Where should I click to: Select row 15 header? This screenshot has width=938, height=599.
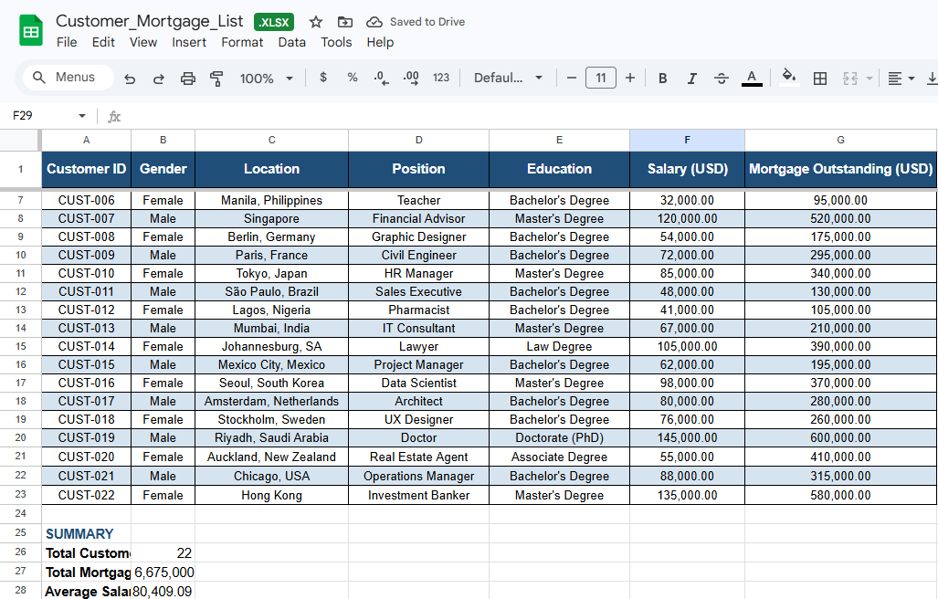pos(20,347)
